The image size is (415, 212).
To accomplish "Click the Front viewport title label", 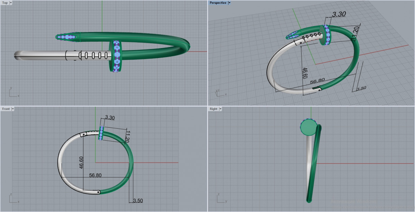I will click(6, 109).
